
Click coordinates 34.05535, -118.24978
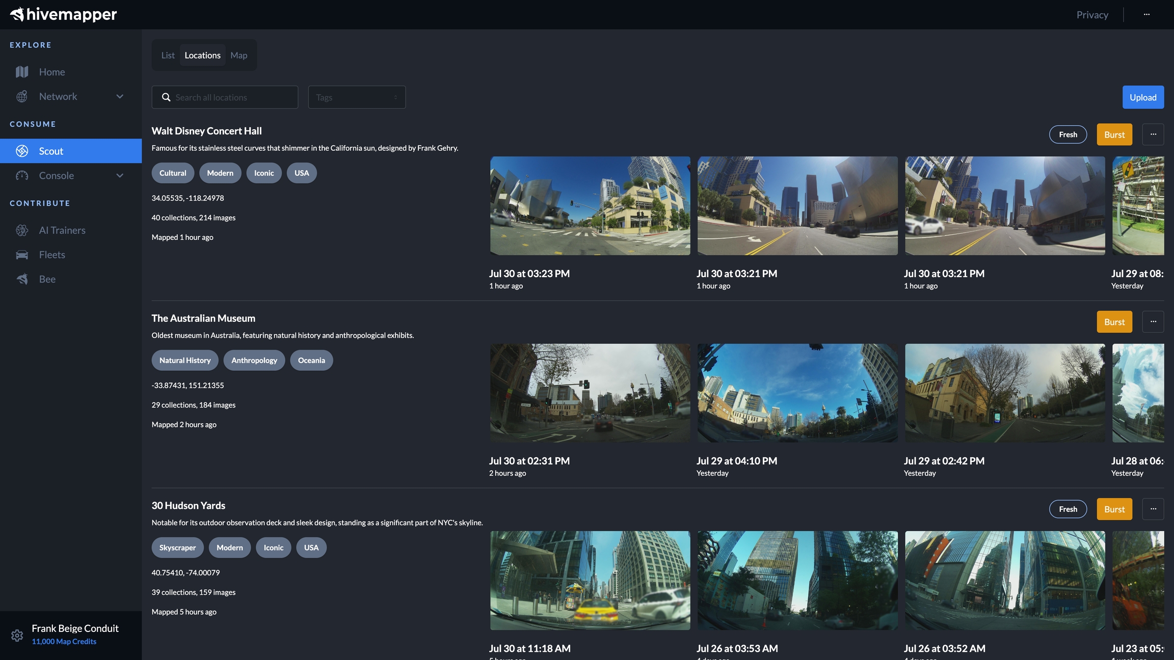pyautogui.click(x=188, y=198)
